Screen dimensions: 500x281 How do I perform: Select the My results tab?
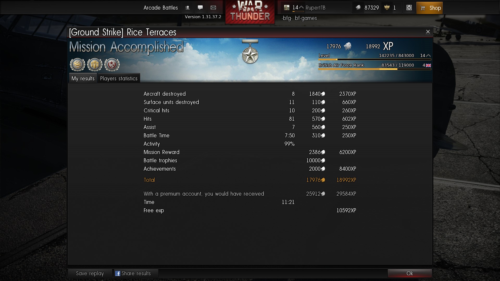click(x=83, y=78)
